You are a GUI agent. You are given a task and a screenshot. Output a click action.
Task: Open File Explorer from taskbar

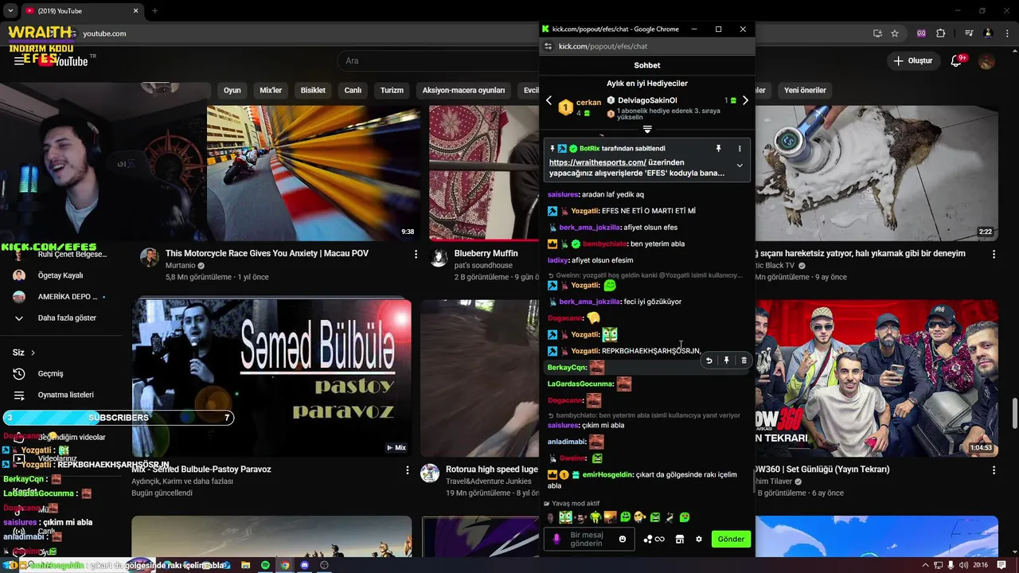[x=246, y=565]
